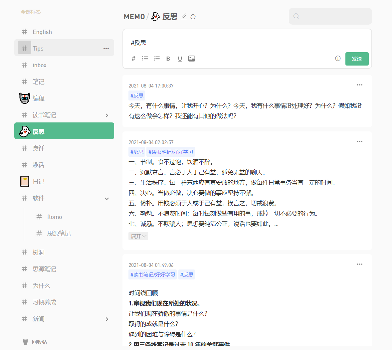Viewport: 392px width, 350px height.
Task: Insert hashtag via # toolbar icon
Action: [x=133, y=59]
